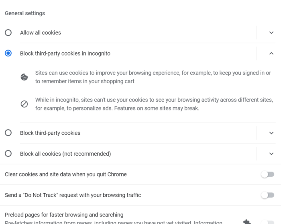The image size is (281, 224).
Task: Click the Block third-party cookies label text
Action: point(50,133)
